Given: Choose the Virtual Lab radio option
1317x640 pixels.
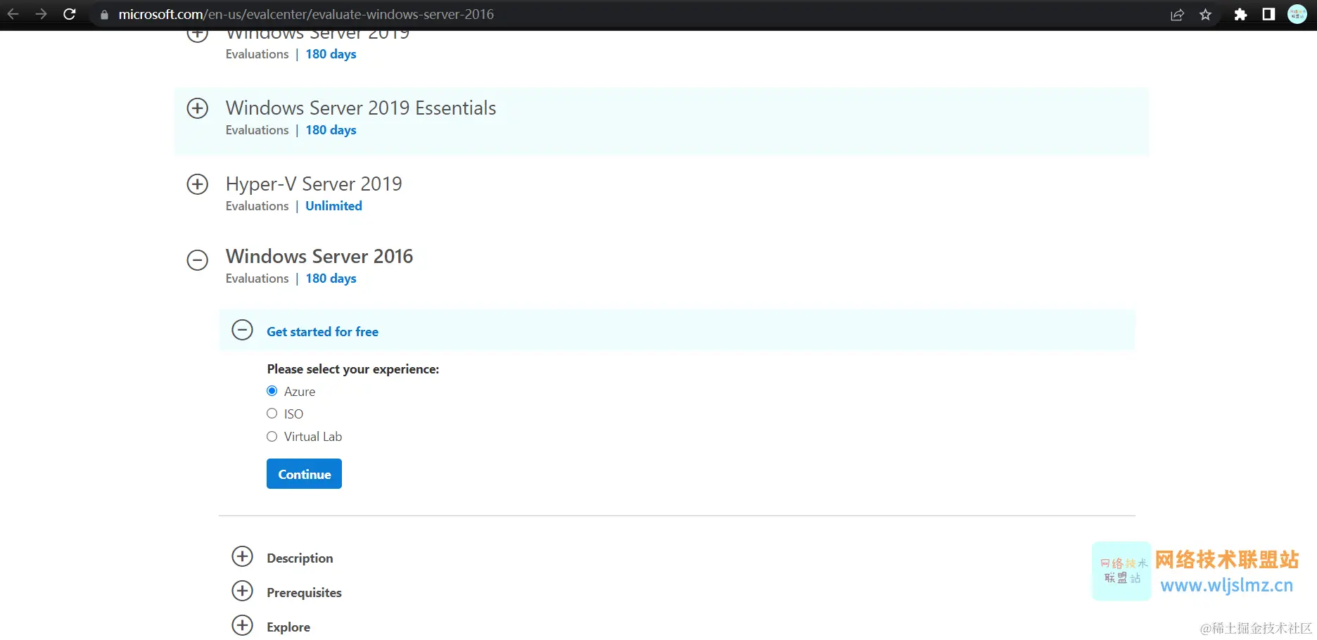Looking at the screenshot, I should point(272,437).
